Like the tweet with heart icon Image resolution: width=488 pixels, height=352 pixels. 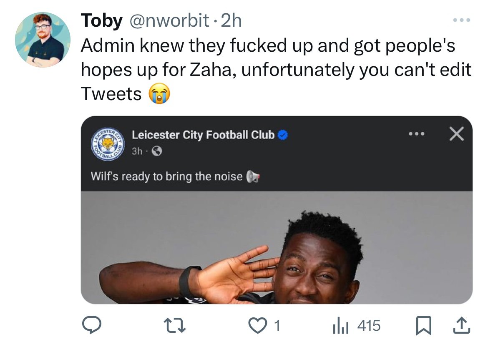point(258,326)
